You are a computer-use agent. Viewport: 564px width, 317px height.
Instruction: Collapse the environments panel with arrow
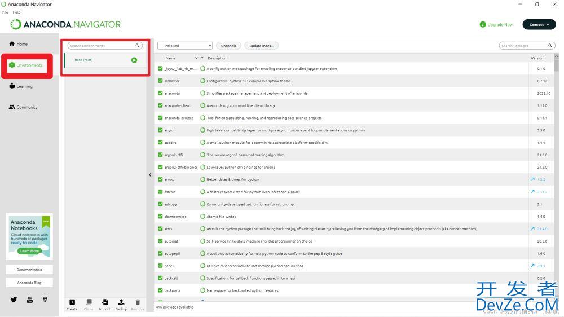pyautogui.click(x=150, y=175)
